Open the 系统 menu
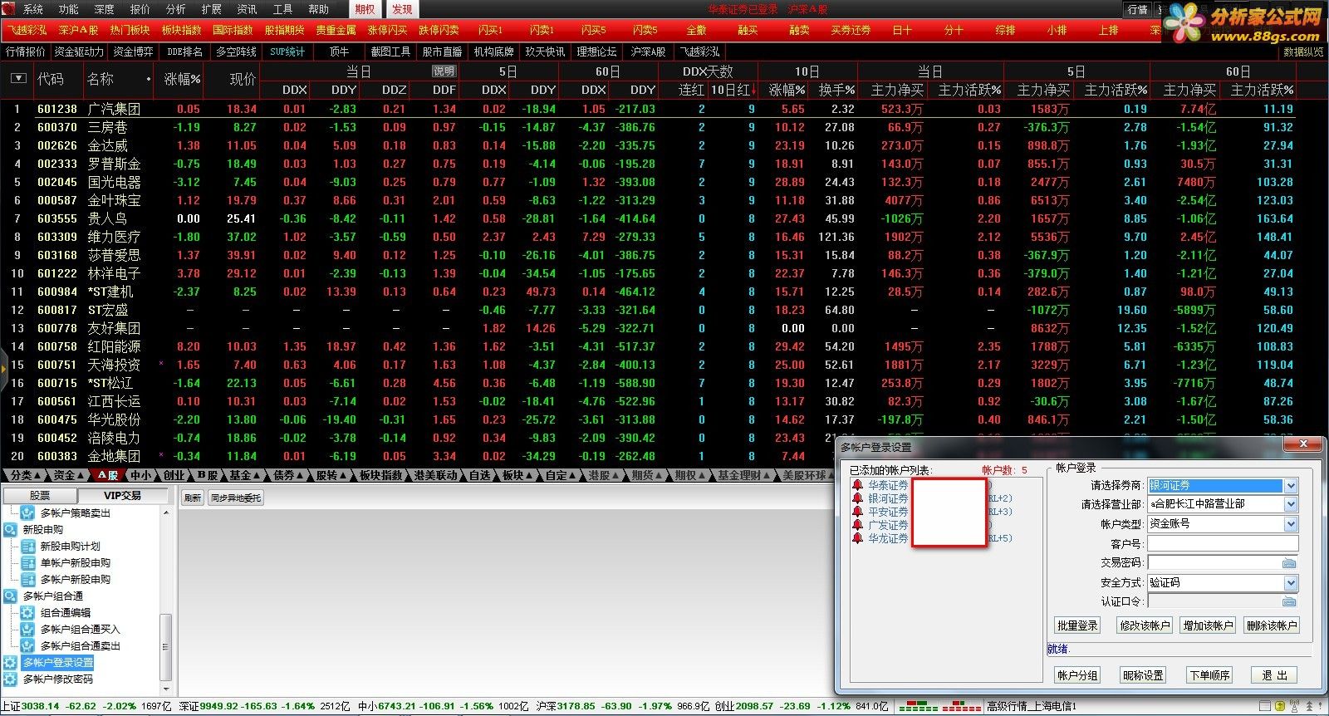The height and width of the screenshot is (716, 1329). coord(33,9)
